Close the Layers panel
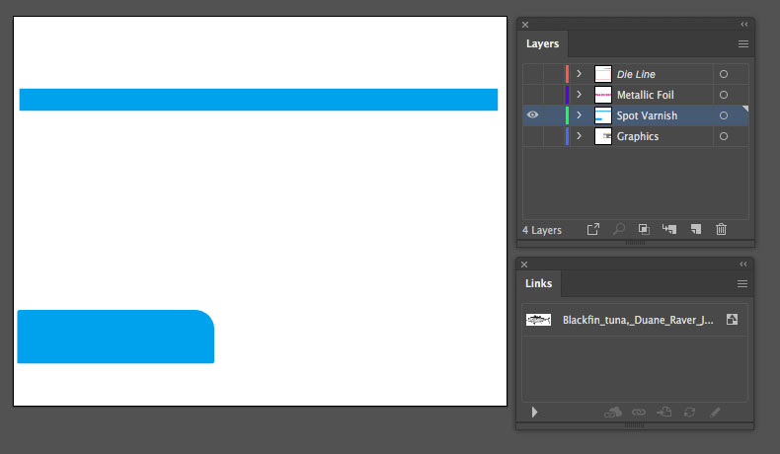Image resolution: width=780 pixels, height=454 pixels. (x=525, y=25)
